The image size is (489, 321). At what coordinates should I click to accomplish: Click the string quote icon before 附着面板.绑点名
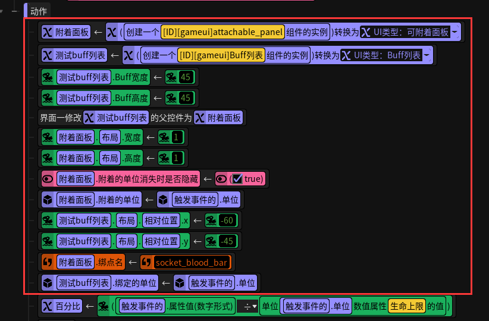[x=48, y=262]
